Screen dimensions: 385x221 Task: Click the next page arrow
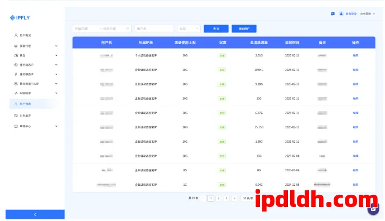(x=234, y=198)
